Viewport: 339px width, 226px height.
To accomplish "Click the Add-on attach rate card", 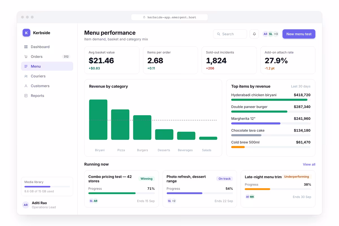I will coord(288,60).
